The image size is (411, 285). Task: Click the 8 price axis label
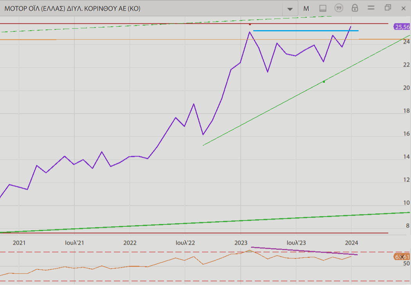(x=407, y=226)
